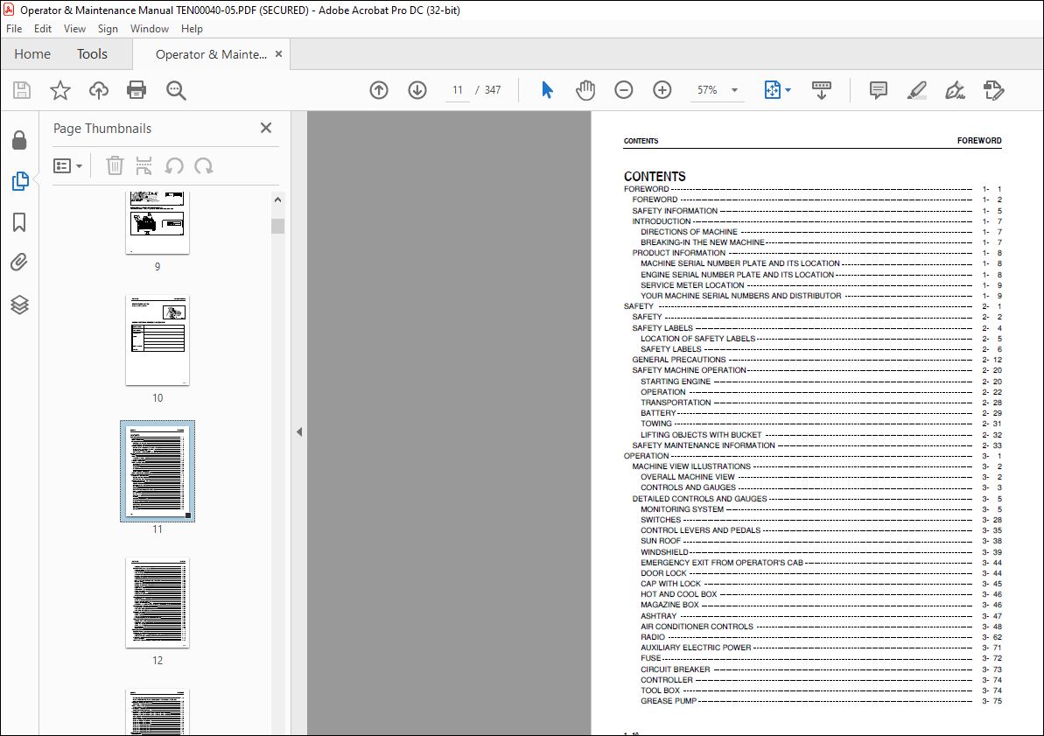Open the Find text magnifier tool
Screen dimensions: 1044x736
point(176,90)
